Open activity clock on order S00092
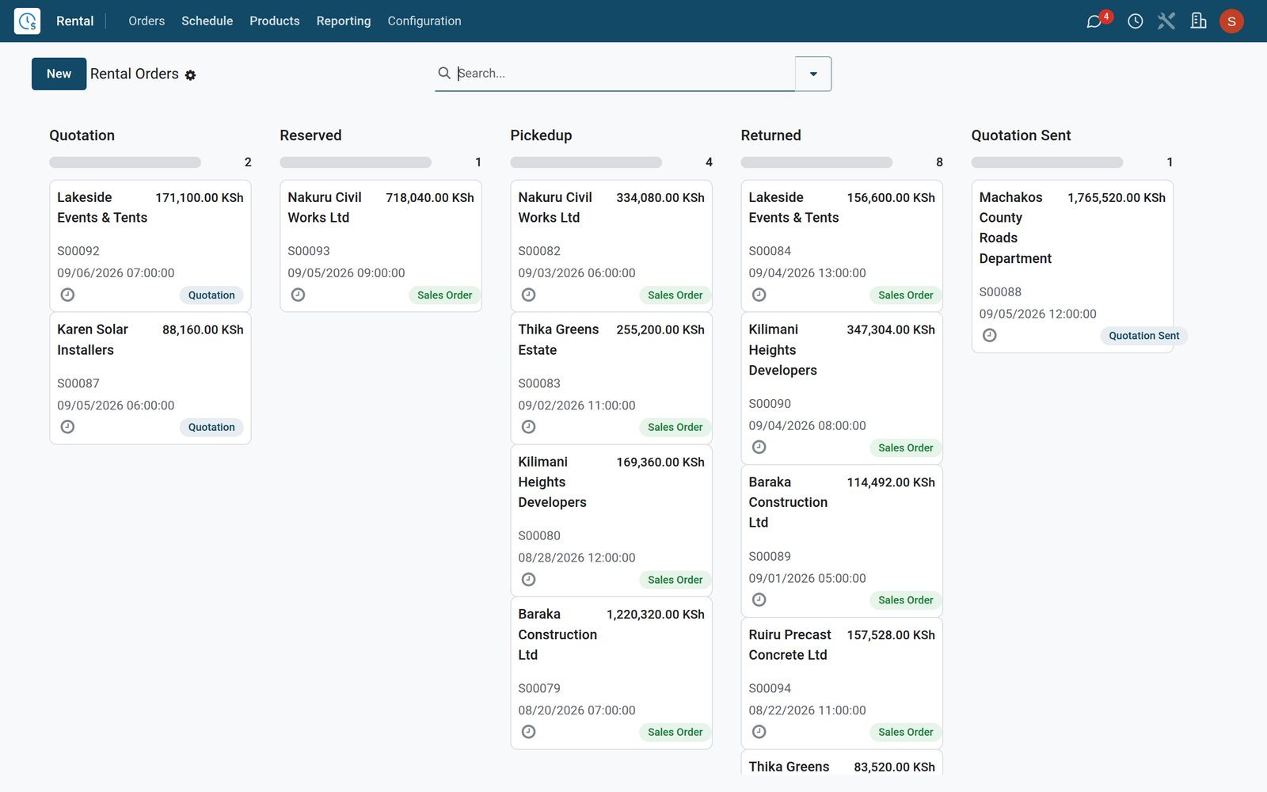The width and height of the screenshot is (1267, 792). click(68, 295)
